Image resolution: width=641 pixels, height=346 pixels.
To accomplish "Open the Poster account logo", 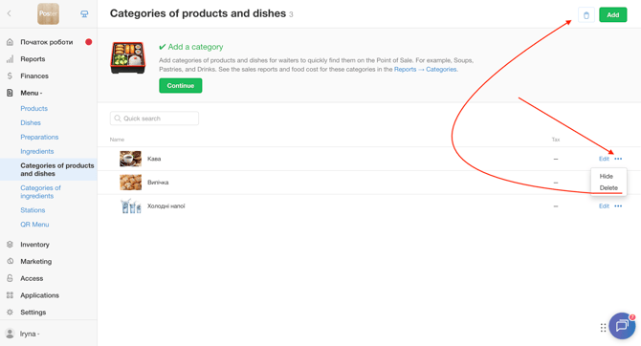I will (x=48, y=13).
